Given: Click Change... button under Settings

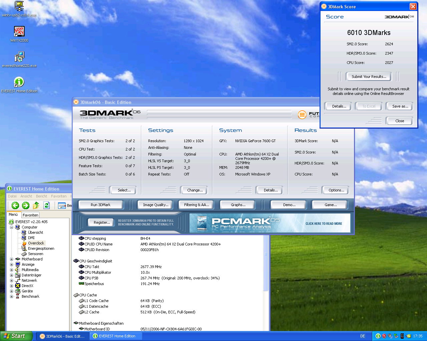Looking at the screenshot, I should (x=195, y=190).
